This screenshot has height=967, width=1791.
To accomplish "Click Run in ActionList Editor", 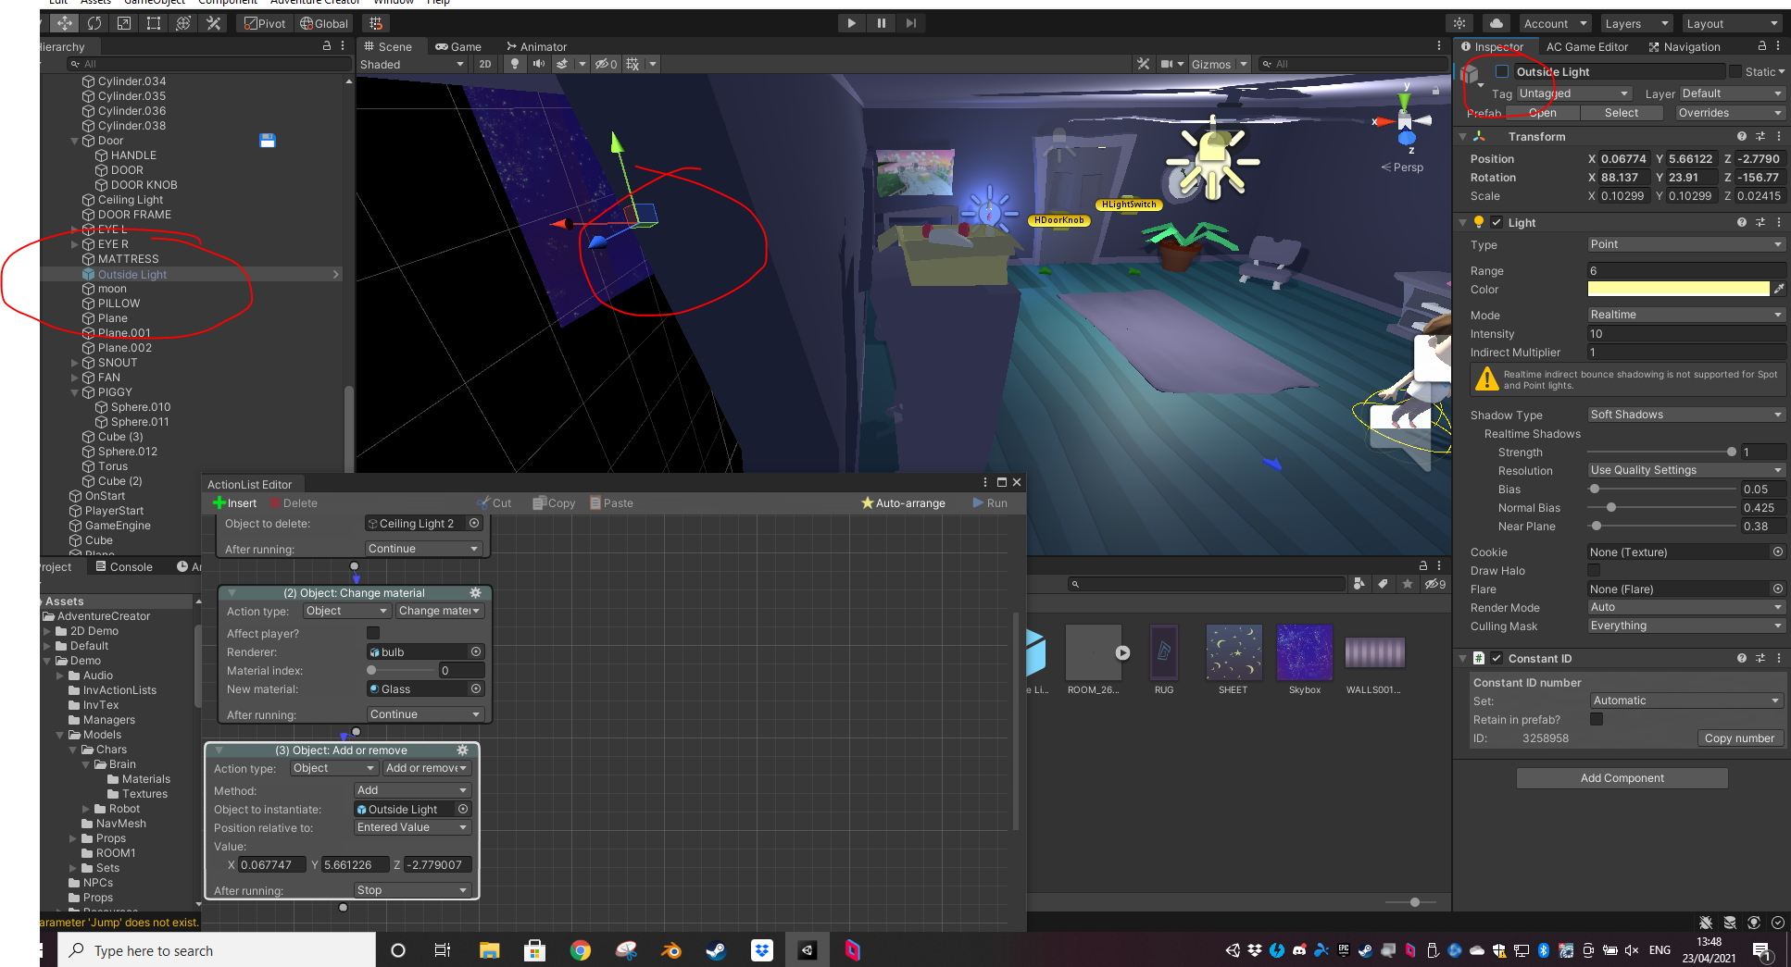I will (989, 503).
